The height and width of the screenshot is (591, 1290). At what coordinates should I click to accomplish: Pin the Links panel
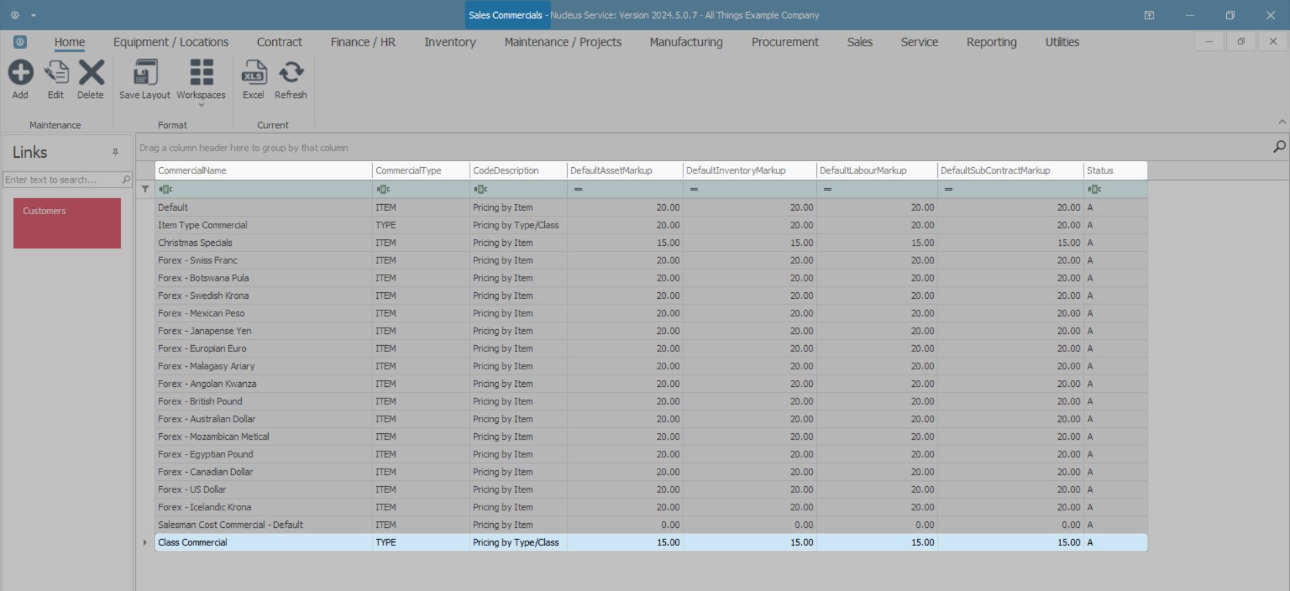click(116, 152)
